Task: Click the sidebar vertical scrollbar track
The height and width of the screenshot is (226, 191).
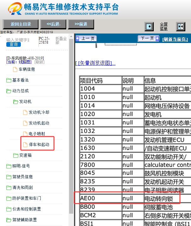Action: (71, 127)
